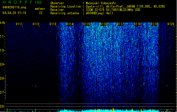Click observer name Masayuki Kobayashi
The height and width of the screenshot is (112, 177).
101,3
